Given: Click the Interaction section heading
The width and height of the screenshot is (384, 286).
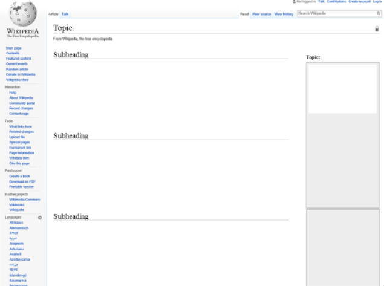Looking at the screenshot, I should (13, 87).
